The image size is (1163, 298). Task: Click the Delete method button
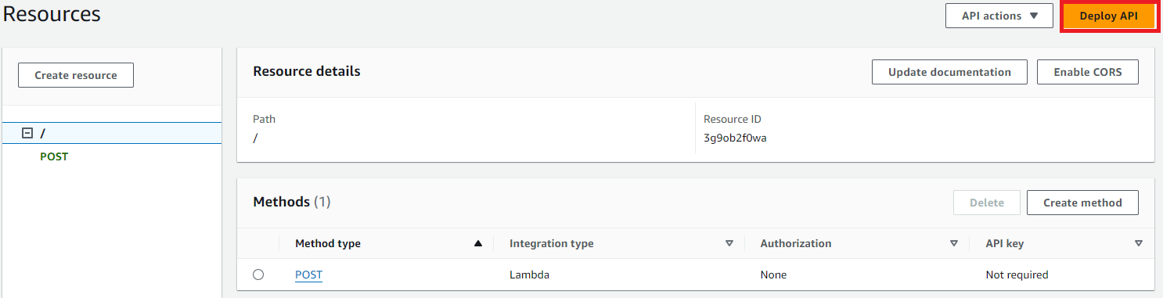click(x=986, y=203)
